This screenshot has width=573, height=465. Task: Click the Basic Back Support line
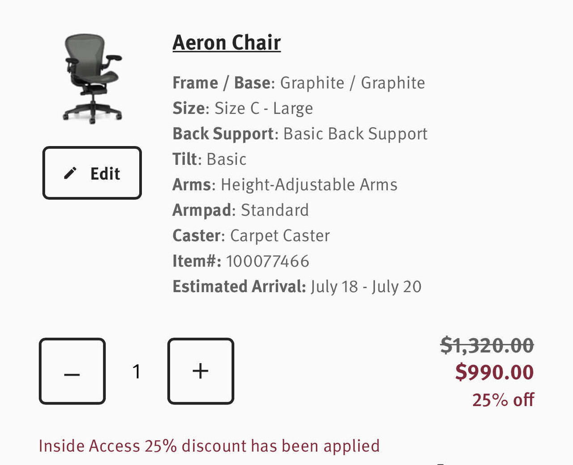click(300, 134)
